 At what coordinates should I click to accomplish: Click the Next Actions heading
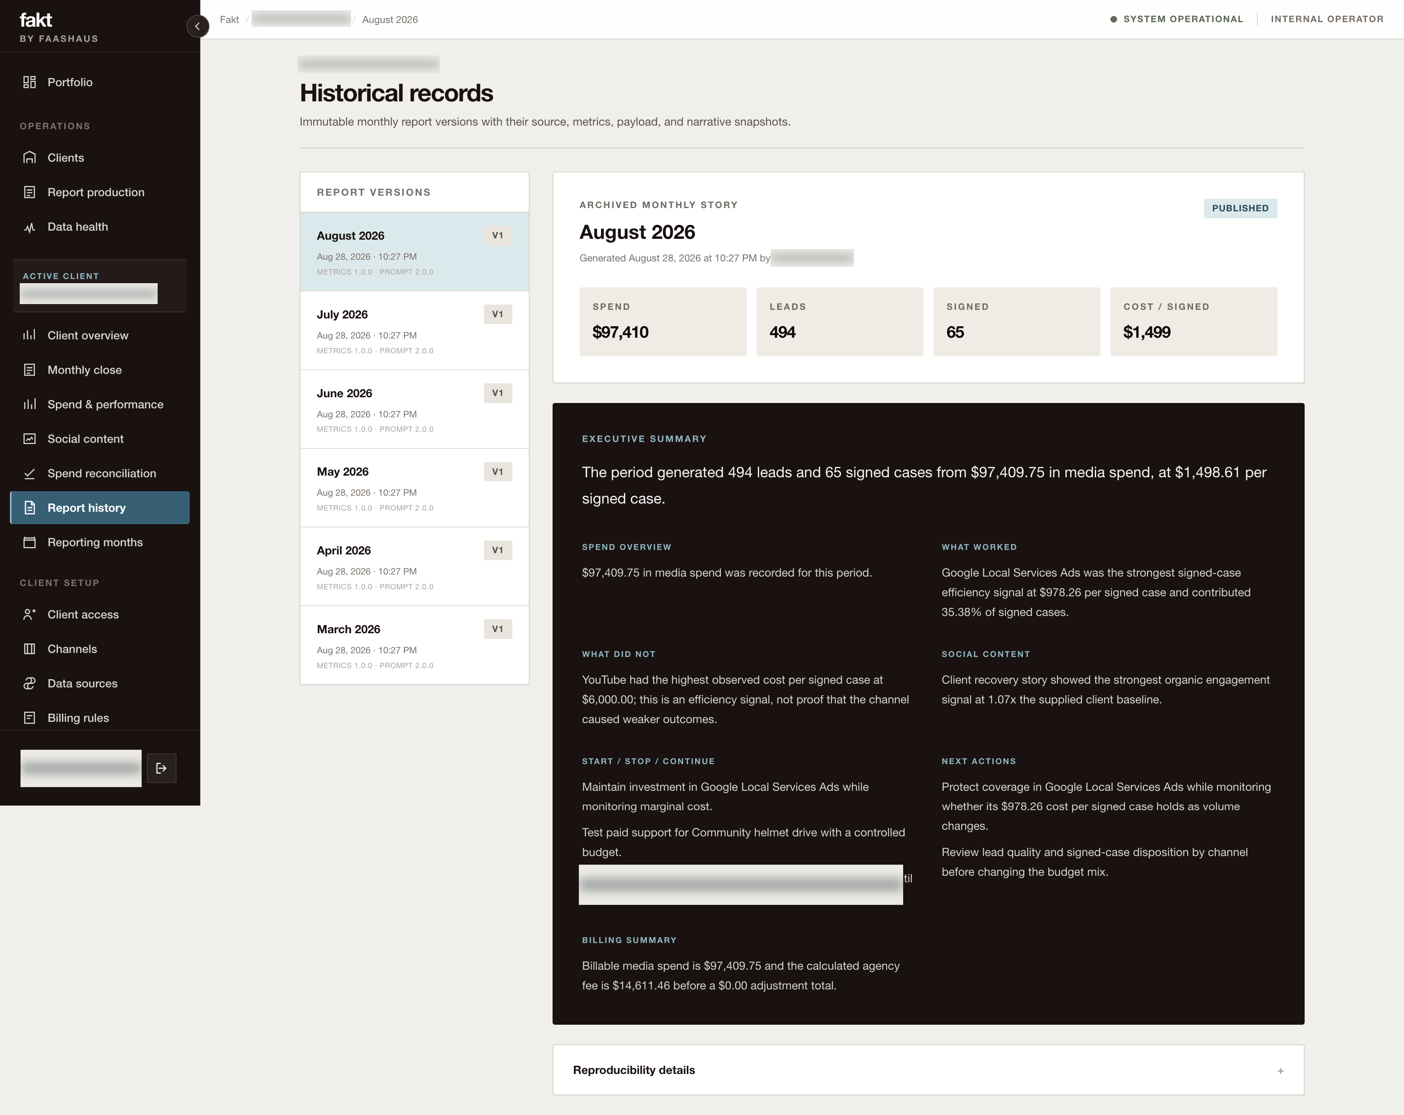point(978,761)
